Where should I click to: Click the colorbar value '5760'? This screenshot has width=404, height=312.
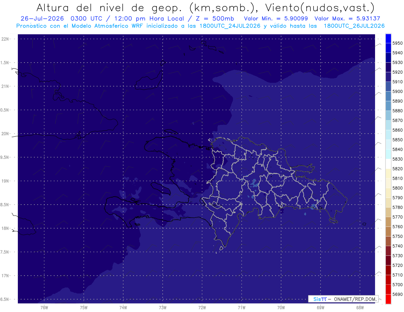[398, 227]
